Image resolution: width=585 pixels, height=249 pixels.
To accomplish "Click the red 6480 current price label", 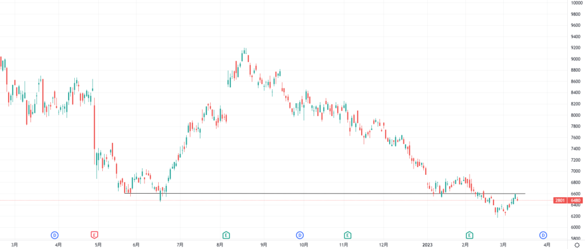I will [575, 200].
